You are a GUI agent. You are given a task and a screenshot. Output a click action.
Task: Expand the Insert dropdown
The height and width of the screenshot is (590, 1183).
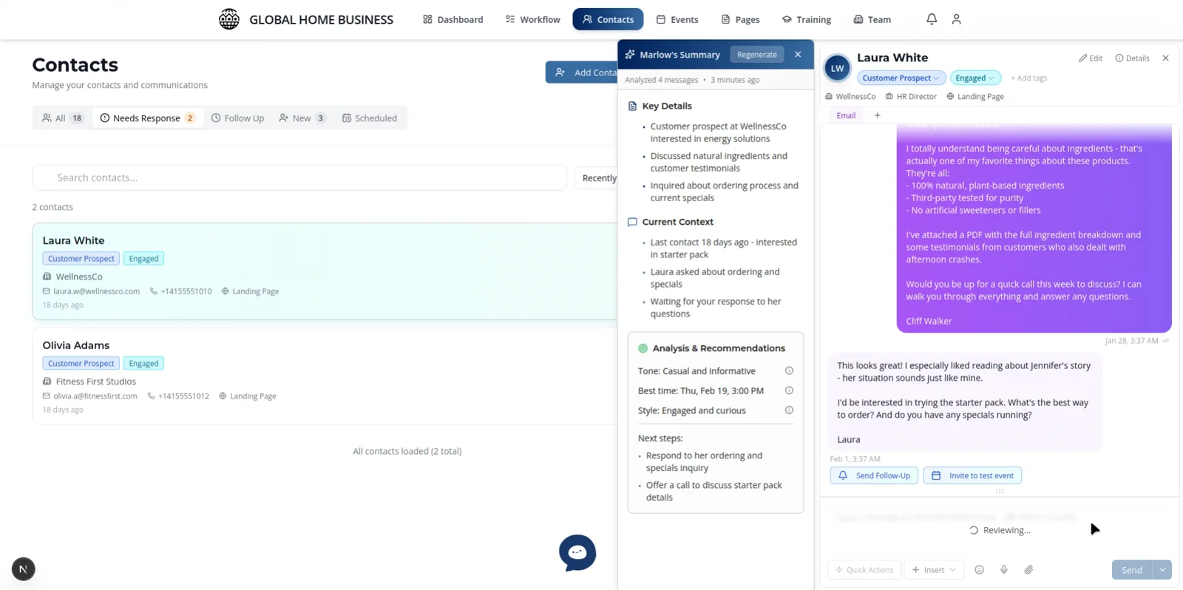(934, 569)
